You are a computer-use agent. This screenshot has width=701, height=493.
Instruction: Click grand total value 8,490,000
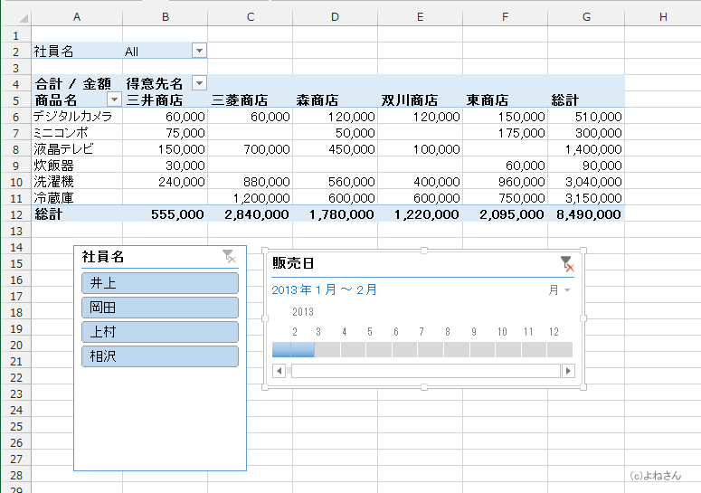click(x=588, y=214)
